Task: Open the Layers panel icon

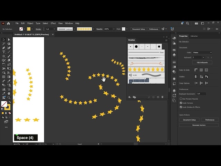Action: point(174,91)
